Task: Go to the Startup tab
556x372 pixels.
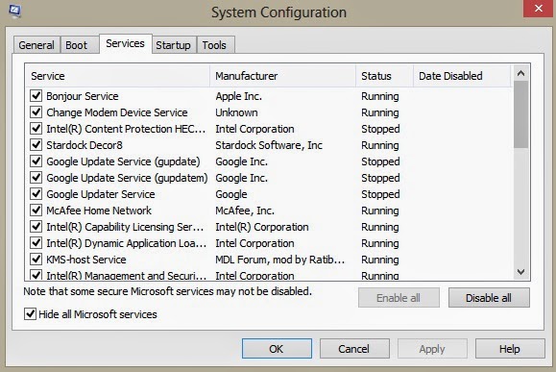Action: [174, 45]
